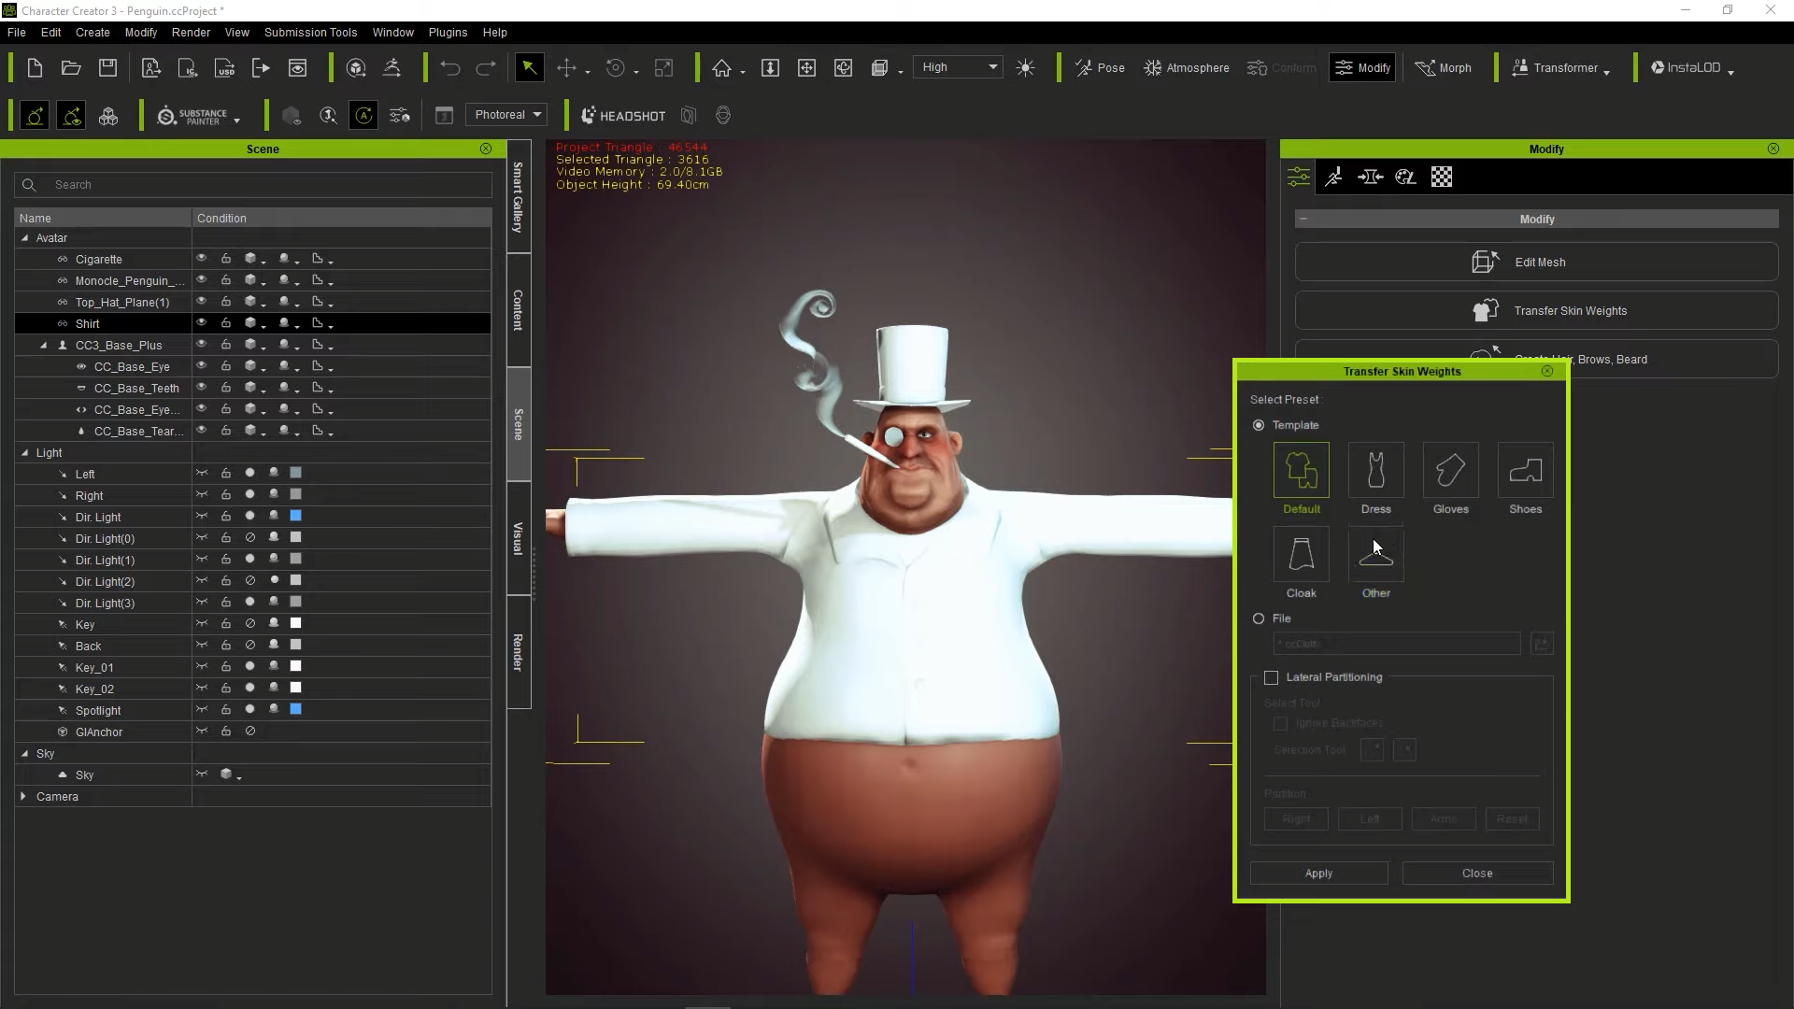Viewport: 1794px width, 1009px height.
Task: Open the High quality dropdown
Action: click(x=958, y=67)
